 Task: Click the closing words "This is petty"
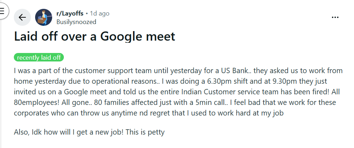click(x=145, y=132)
